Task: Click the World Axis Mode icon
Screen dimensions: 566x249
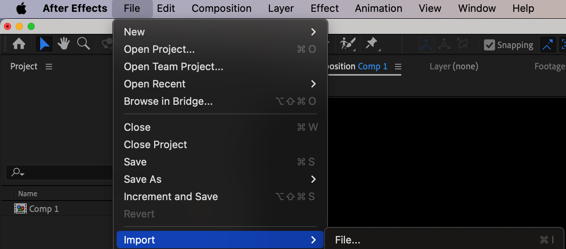Action: click(444, 45)
